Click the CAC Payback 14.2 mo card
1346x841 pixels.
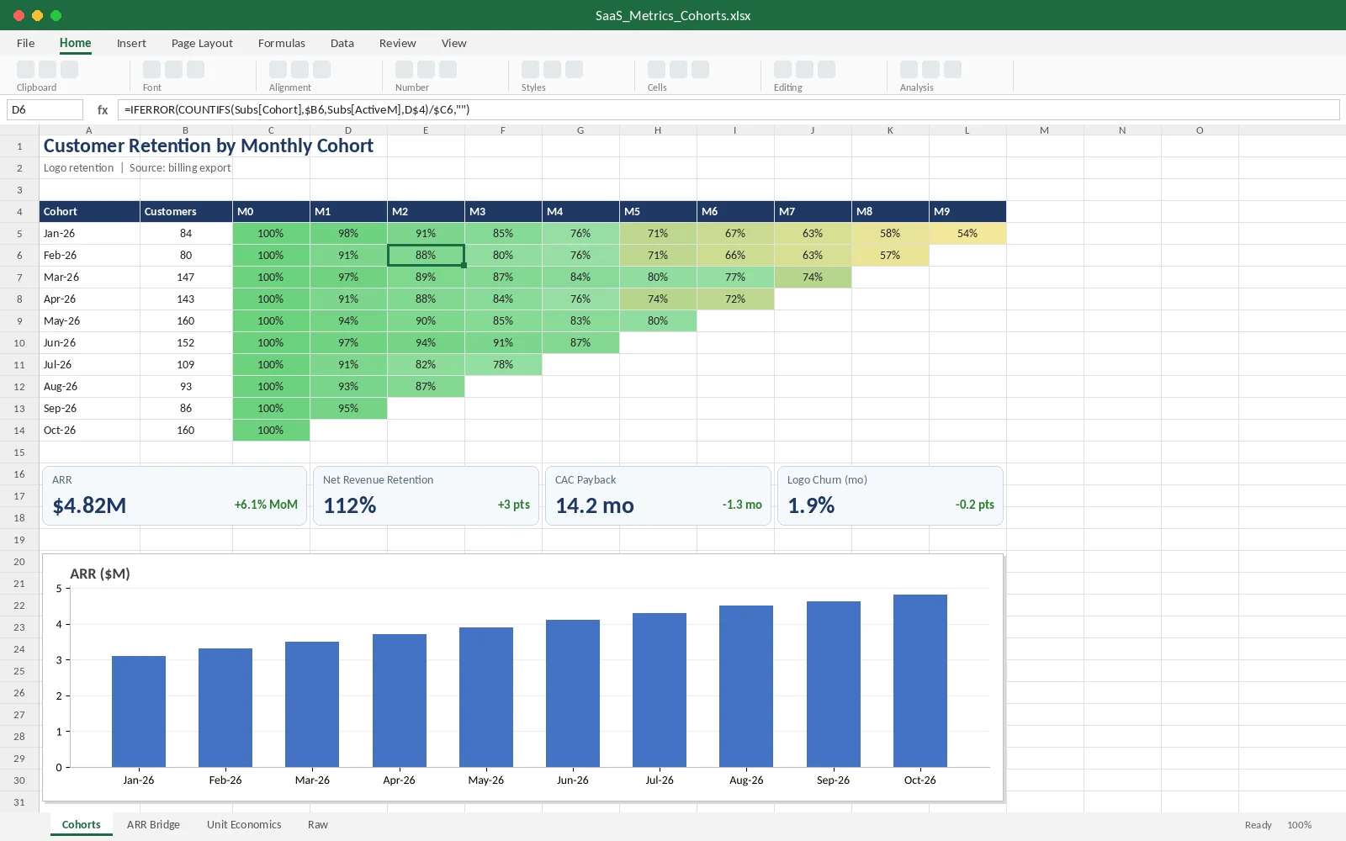click(658, 495)
